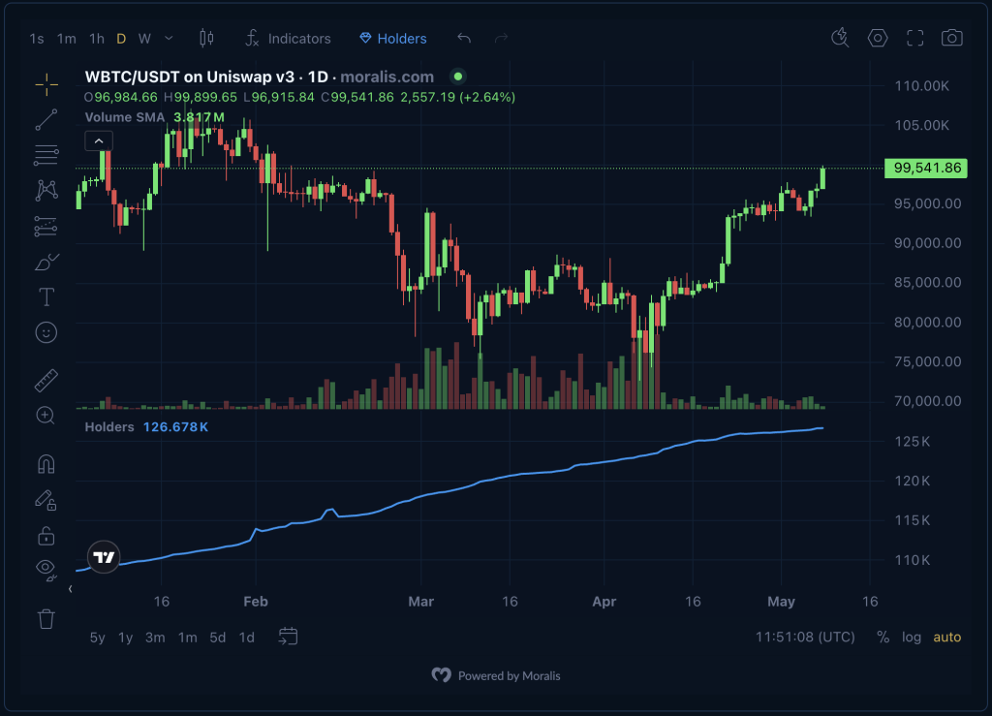Set date range to 1d
This screenshot has width=992, height=716.
point(247,637)
